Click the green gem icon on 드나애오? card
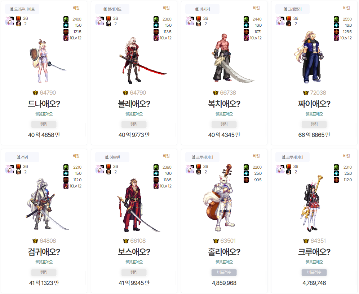The width and height of the screenshot is (359, 294). (66, 19)
